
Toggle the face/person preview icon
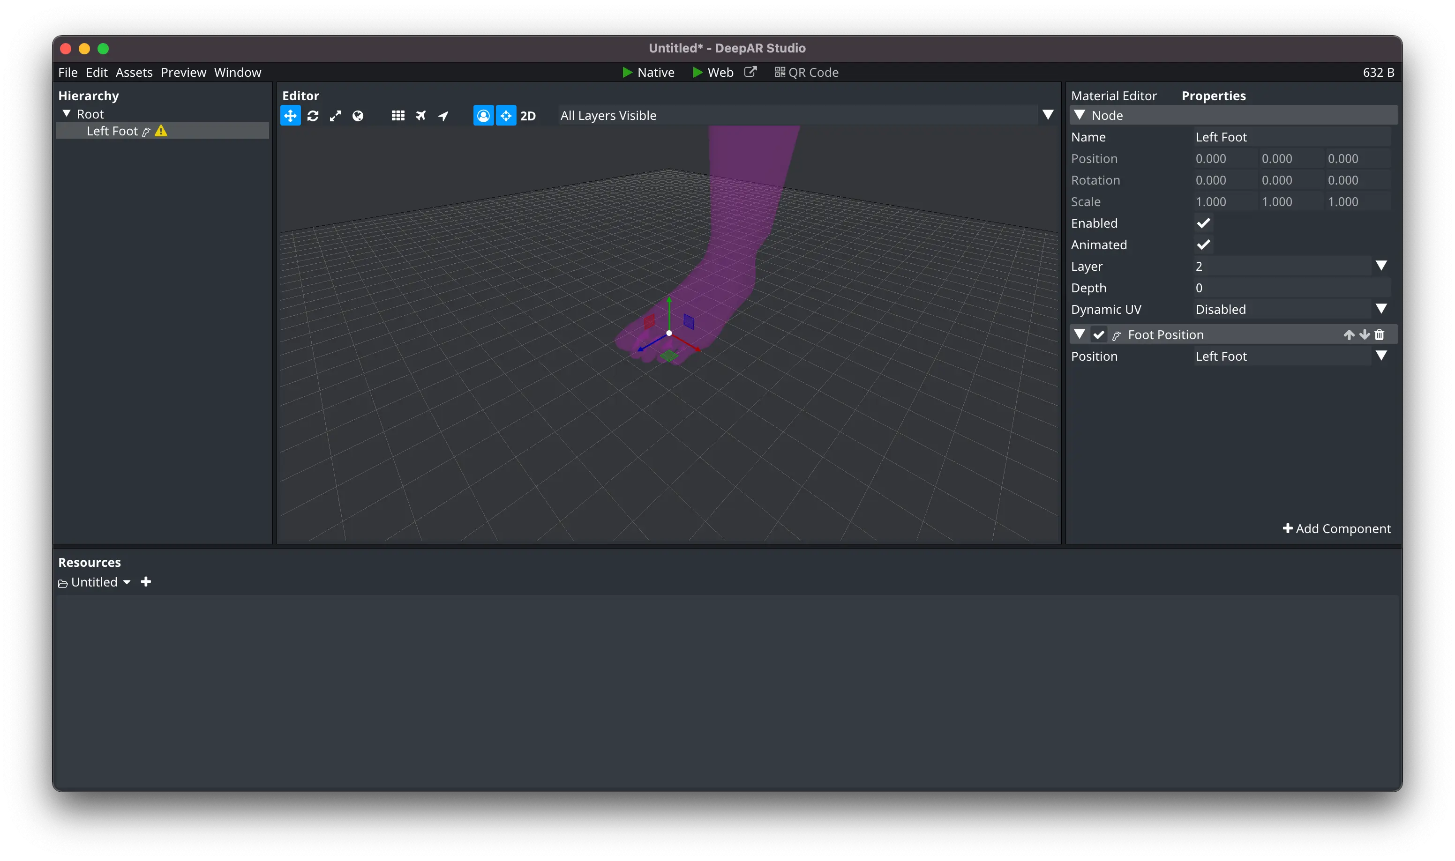(483, 115)
